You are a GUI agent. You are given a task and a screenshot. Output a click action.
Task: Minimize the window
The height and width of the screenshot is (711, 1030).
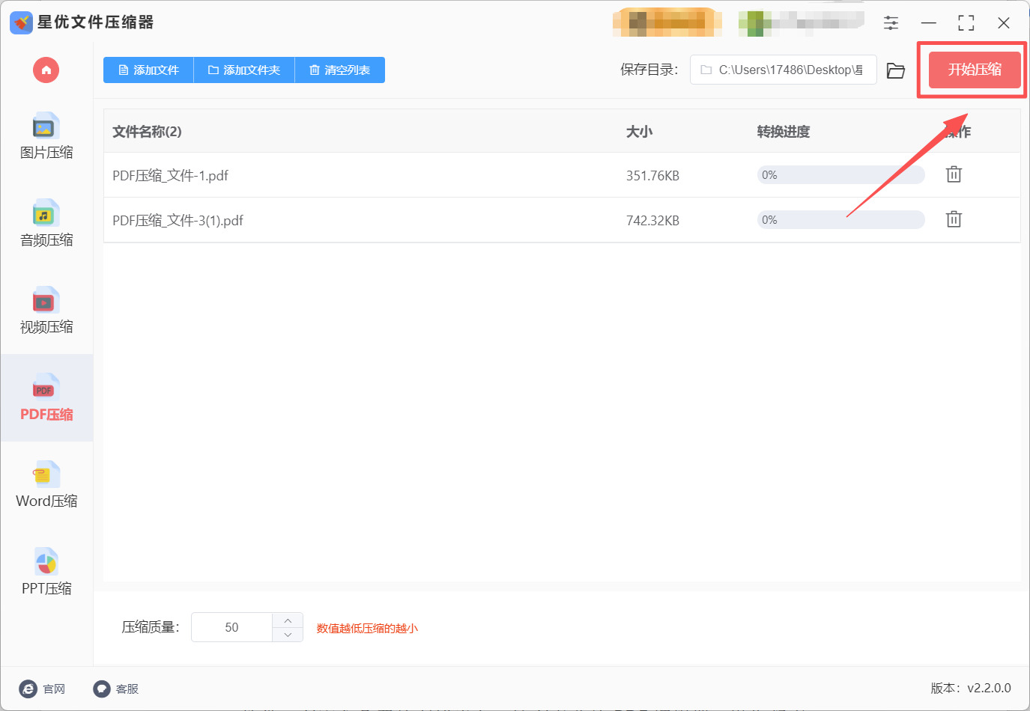929,22
